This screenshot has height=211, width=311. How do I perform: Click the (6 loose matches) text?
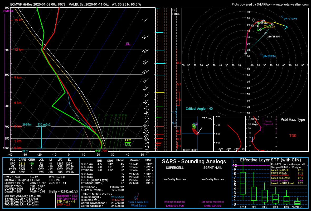pos(175,202)
